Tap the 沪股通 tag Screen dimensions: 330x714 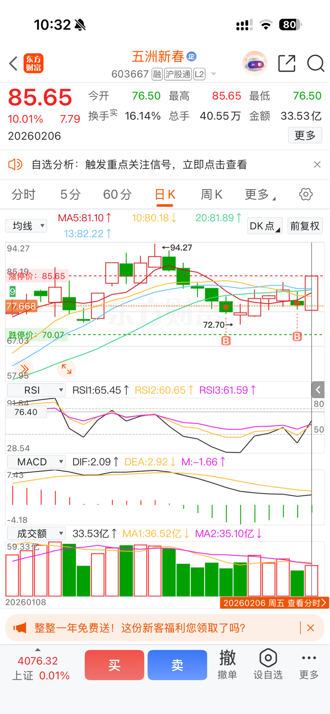tap(178, 74)
